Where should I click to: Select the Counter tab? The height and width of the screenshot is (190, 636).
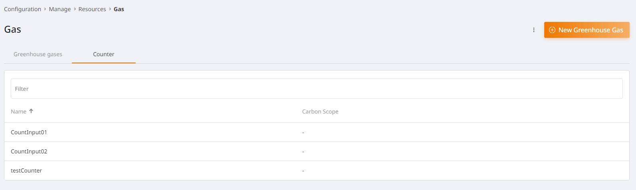click(x=104, y=54)
